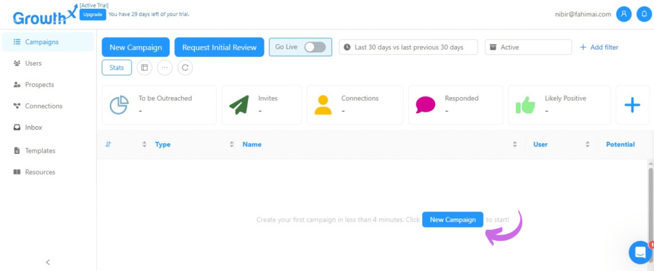Click the clock icon in date range field

coord(347,47)
